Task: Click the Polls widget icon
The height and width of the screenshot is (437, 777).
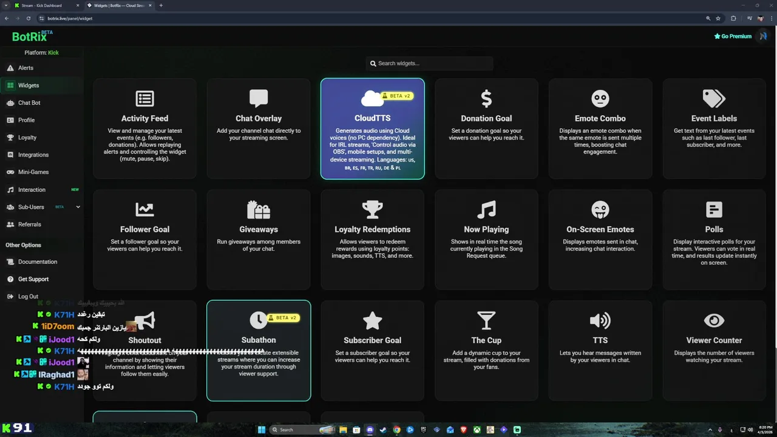Action: pyautogui.click(x=714, y=209)
